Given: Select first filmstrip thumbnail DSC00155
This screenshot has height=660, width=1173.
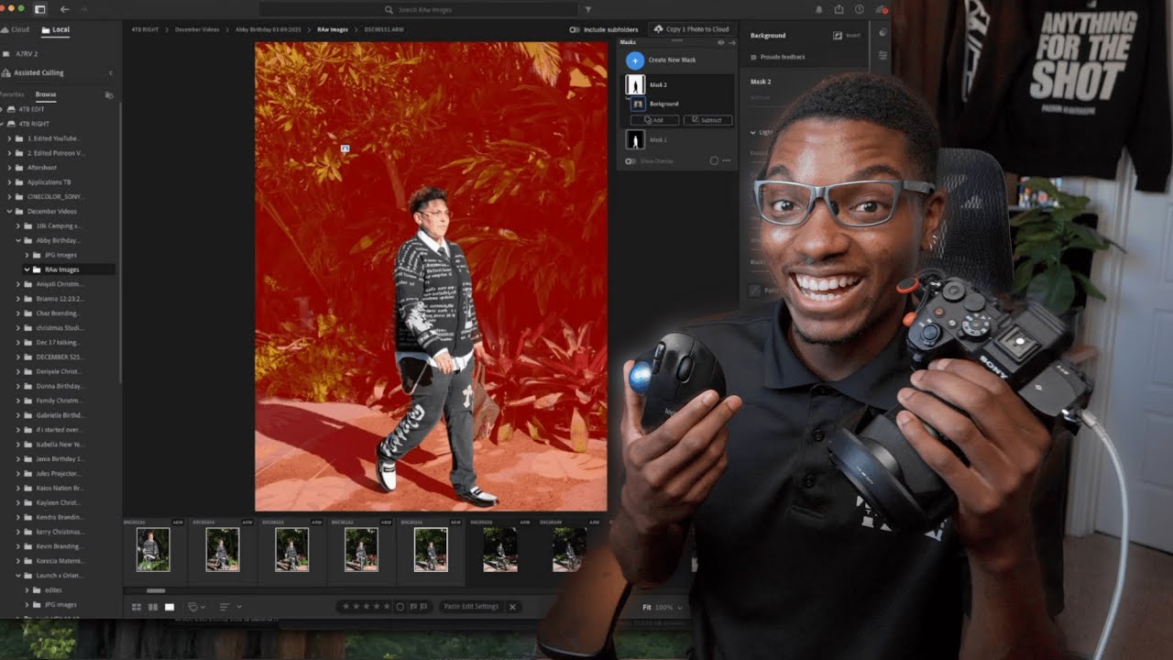Looking at the screenshot, I should pos(153,550).
